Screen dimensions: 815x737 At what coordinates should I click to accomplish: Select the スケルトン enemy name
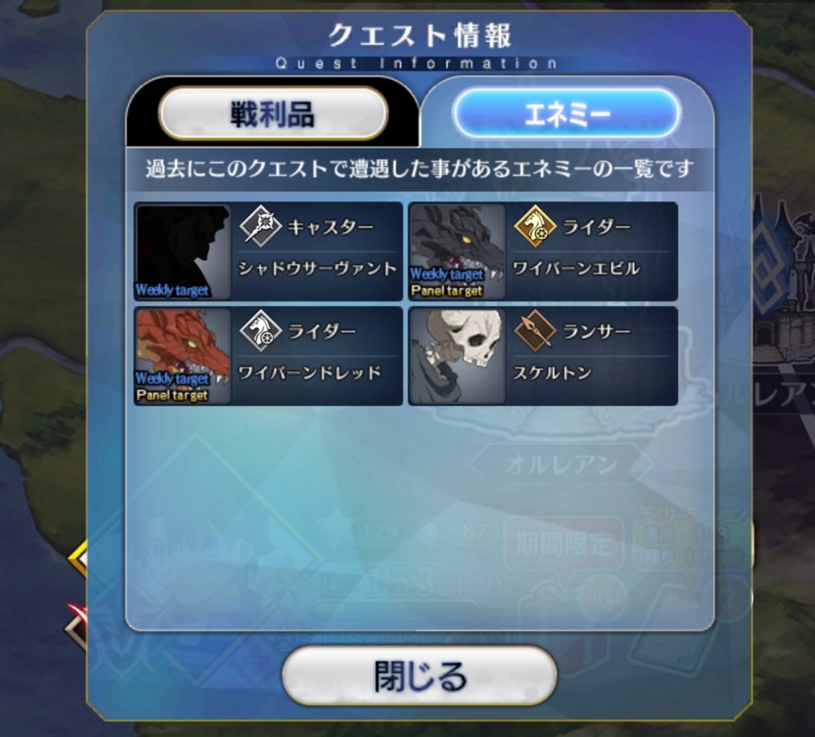[x=552, y=373]
